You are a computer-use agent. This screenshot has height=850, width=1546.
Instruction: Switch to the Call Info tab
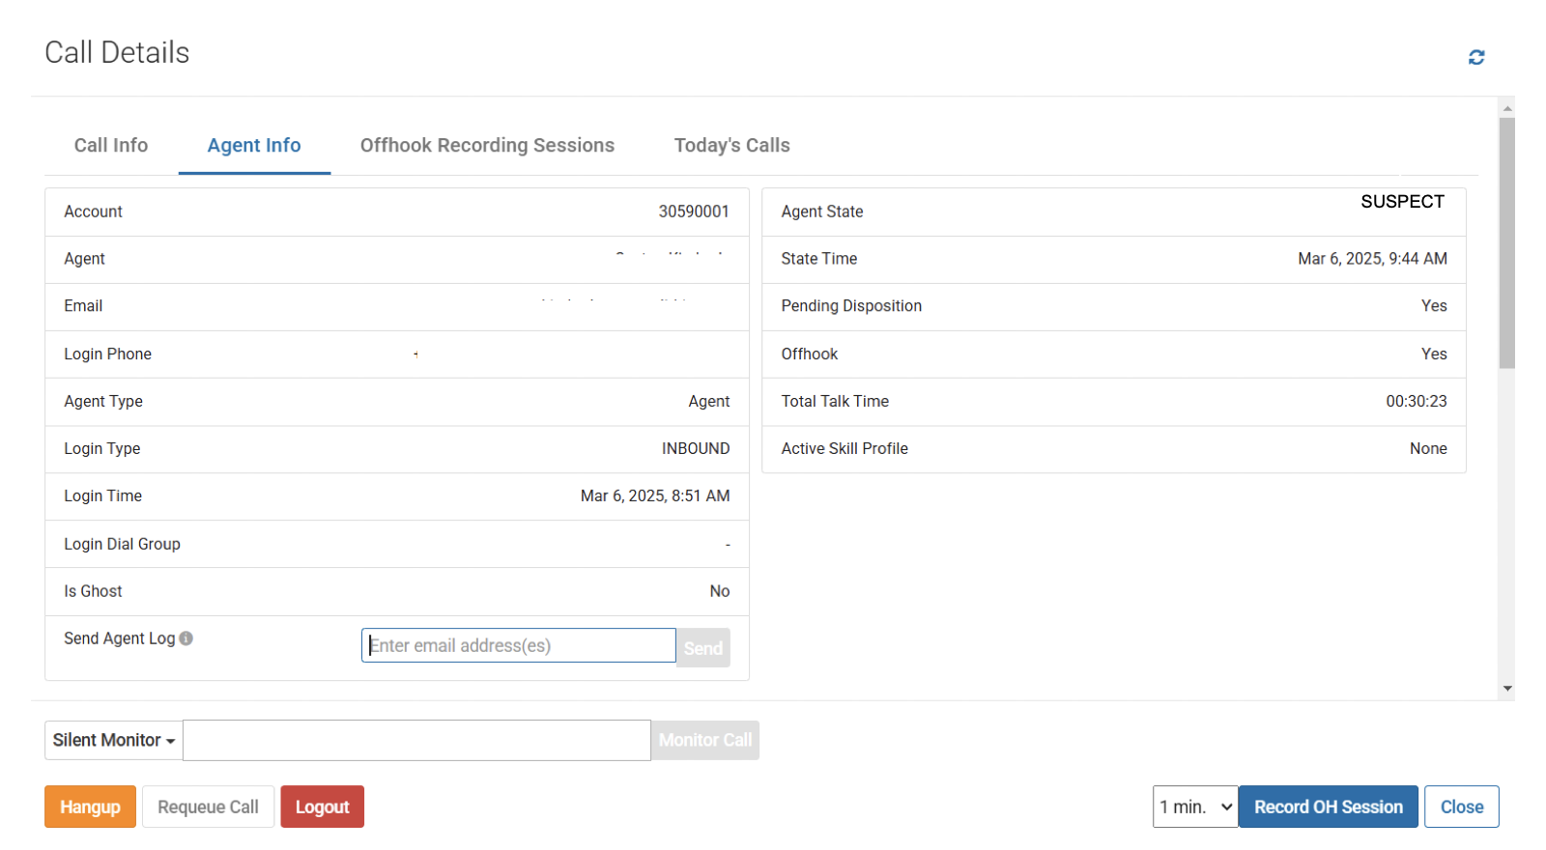pyautogui.click(x=111, y=146)
